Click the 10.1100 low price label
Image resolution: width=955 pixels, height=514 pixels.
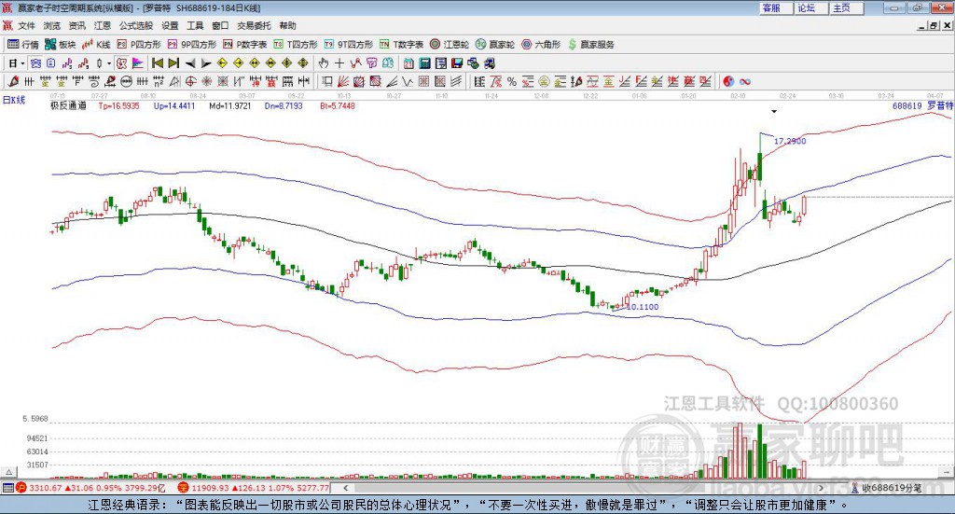click(x=643, y=306)
